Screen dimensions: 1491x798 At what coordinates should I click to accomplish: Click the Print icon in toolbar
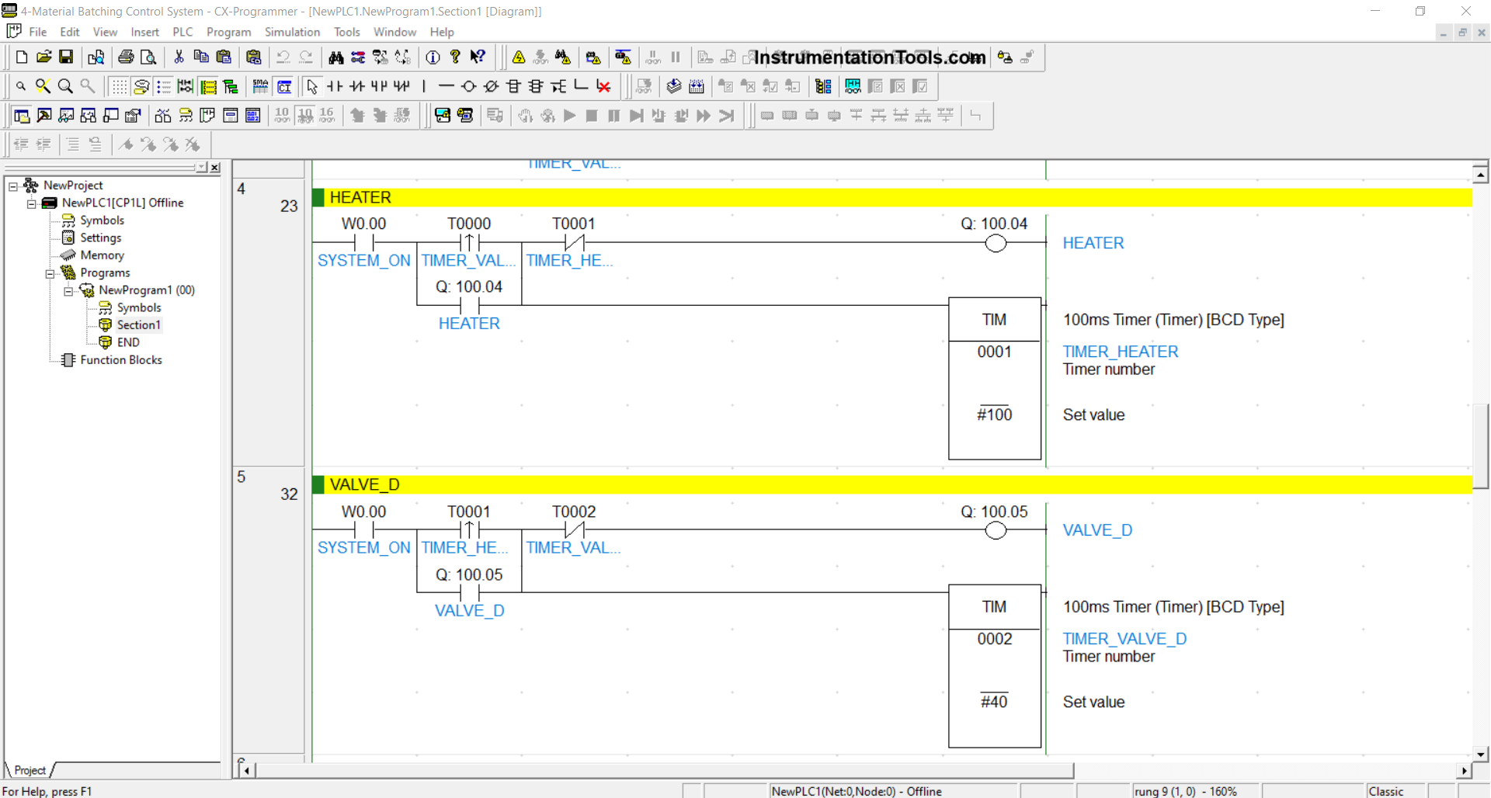(126, 57)
